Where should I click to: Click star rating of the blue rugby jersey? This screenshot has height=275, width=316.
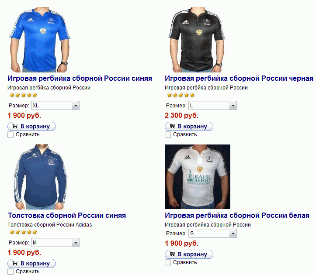23,95
